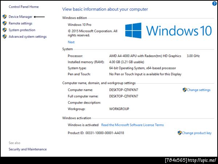Open Device Manager link
This screenshot has height=164, width=218.
click(20, 17)
